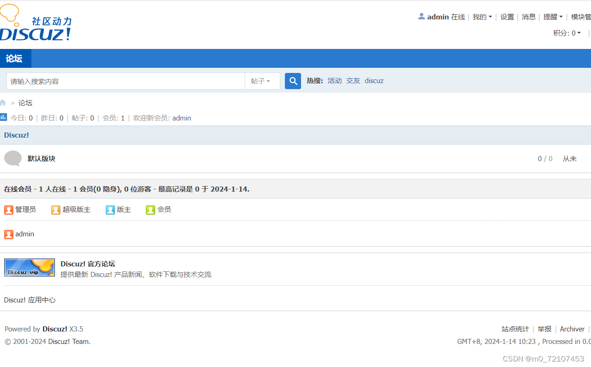Click admin username in header
The height and width of the screenshot is (367, 591).
click(438, 17)
